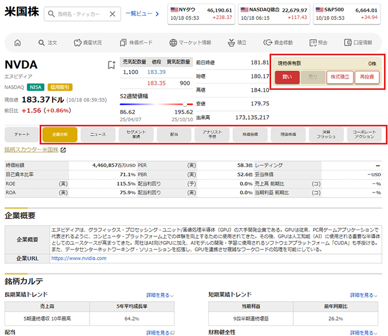The height and width of the screenshot is (336, 388).
Task: Open 株価ボード via its board icon
Action: [x=123, y=43]
